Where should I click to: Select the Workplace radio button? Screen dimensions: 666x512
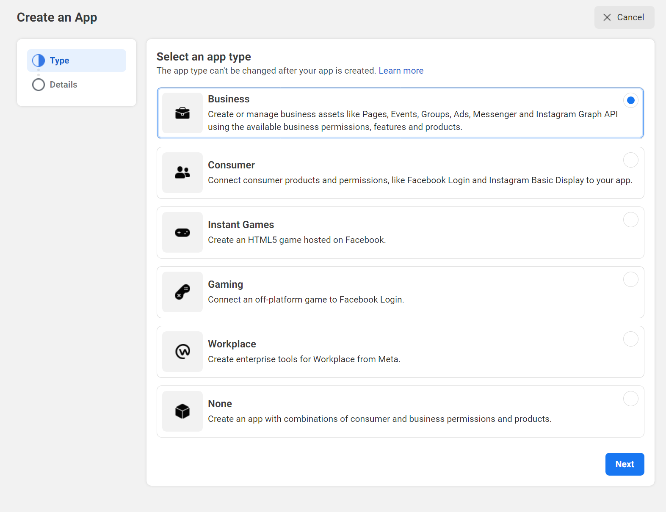tap(630, 339)
